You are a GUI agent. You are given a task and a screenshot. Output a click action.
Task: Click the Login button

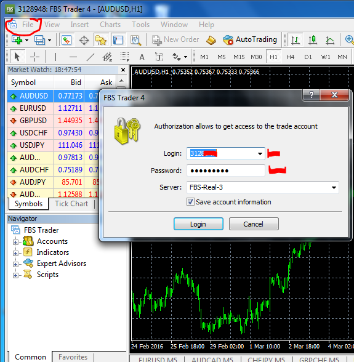point(198,224)
